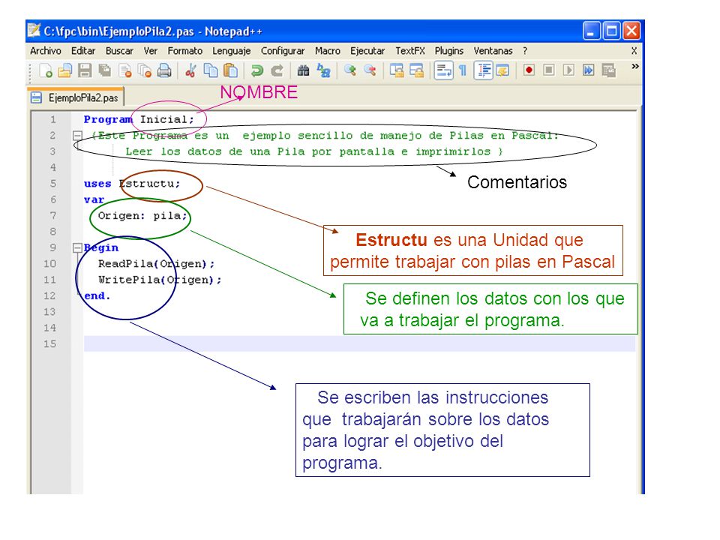Save the file with the floppy icon
Viewport: 720px width, 540px height.
(85, 70)
